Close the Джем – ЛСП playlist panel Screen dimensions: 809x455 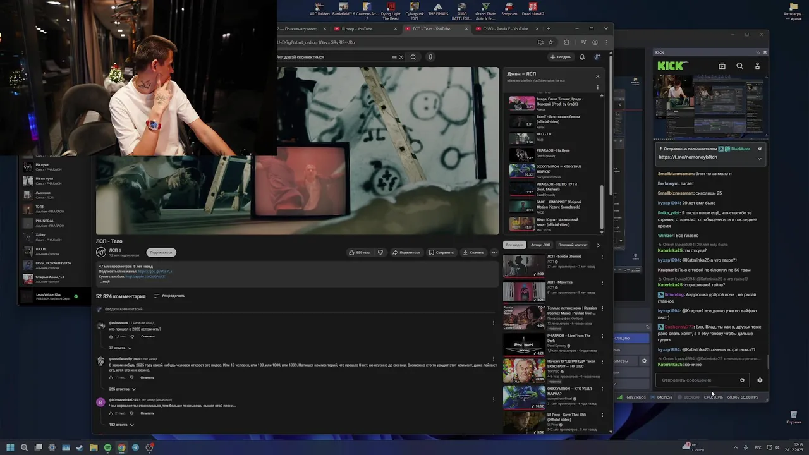coord(597,76)
